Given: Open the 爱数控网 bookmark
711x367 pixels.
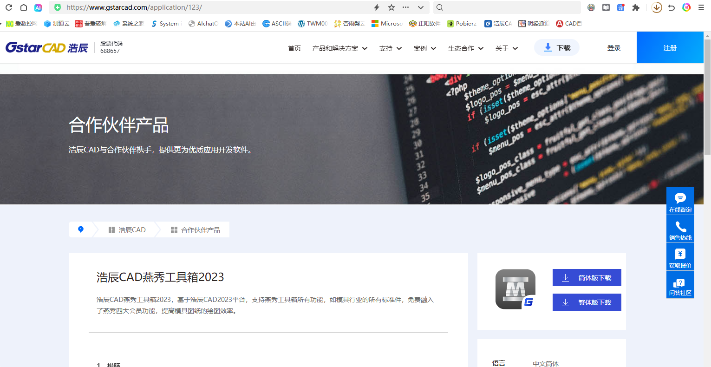Looking at the screenshot, I should (x=21, y=24).
